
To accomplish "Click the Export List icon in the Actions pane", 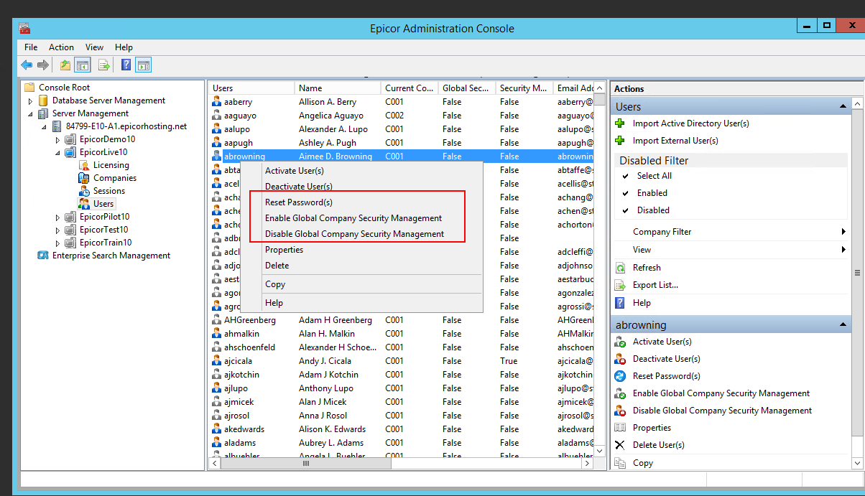I will (620, 285).
